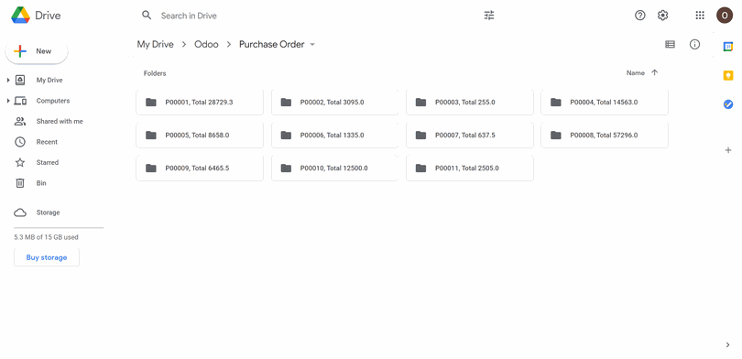Open Settings gear icon

[x=662, y=16]
